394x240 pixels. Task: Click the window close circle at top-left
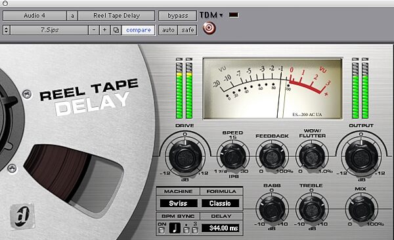(x=5, y=3)
